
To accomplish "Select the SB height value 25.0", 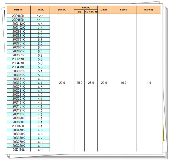I will [x=79, y=83].
